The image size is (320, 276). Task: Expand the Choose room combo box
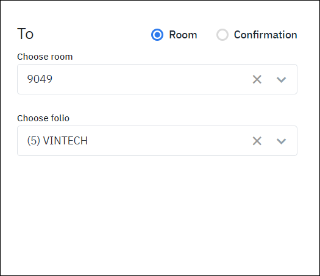[157, 79]
